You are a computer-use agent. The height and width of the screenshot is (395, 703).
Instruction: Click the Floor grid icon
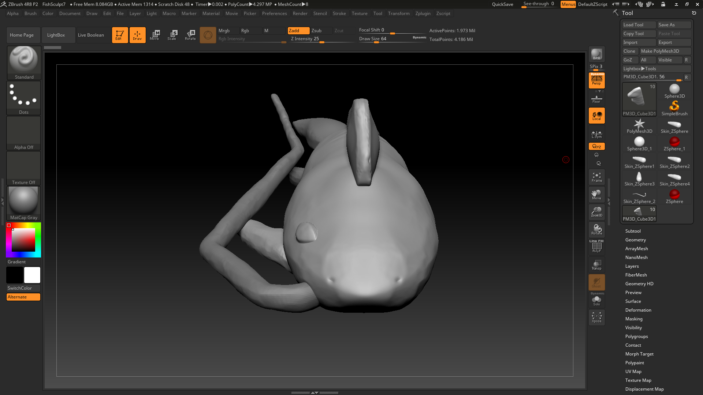[x=596, y=98]
